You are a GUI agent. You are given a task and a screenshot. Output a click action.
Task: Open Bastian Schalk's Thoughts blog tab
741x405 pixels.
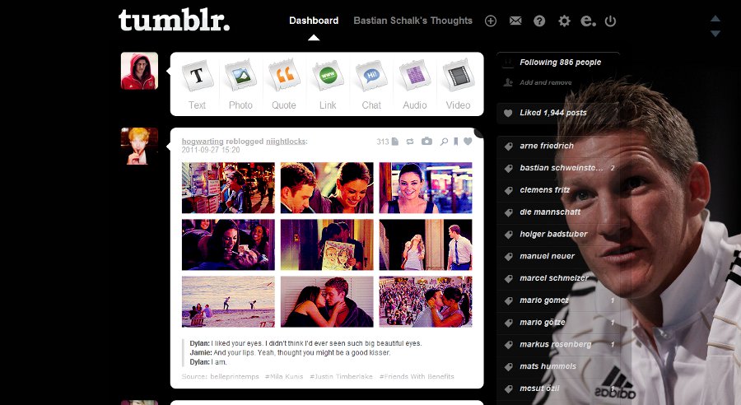[x=413, y=21]
